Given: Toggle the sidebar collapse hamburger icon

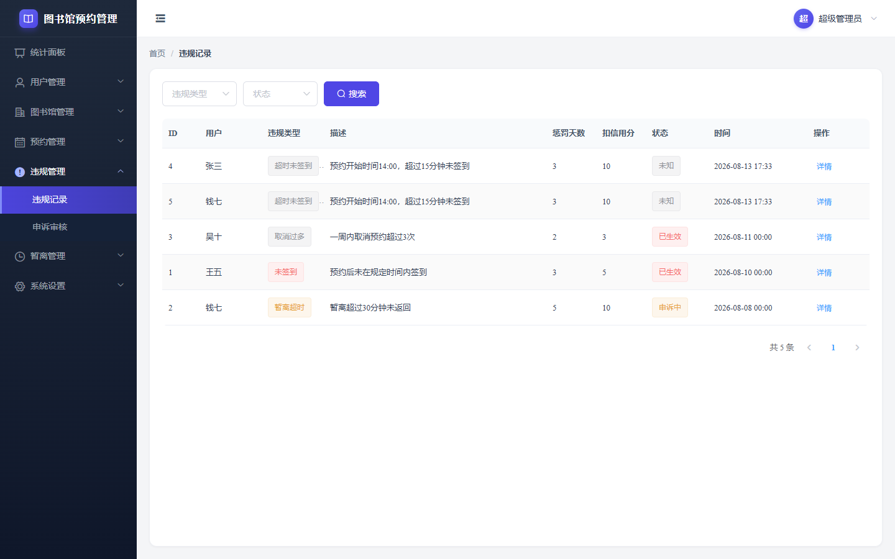Looking at the screenshot, I should click(x=160, y=19).
